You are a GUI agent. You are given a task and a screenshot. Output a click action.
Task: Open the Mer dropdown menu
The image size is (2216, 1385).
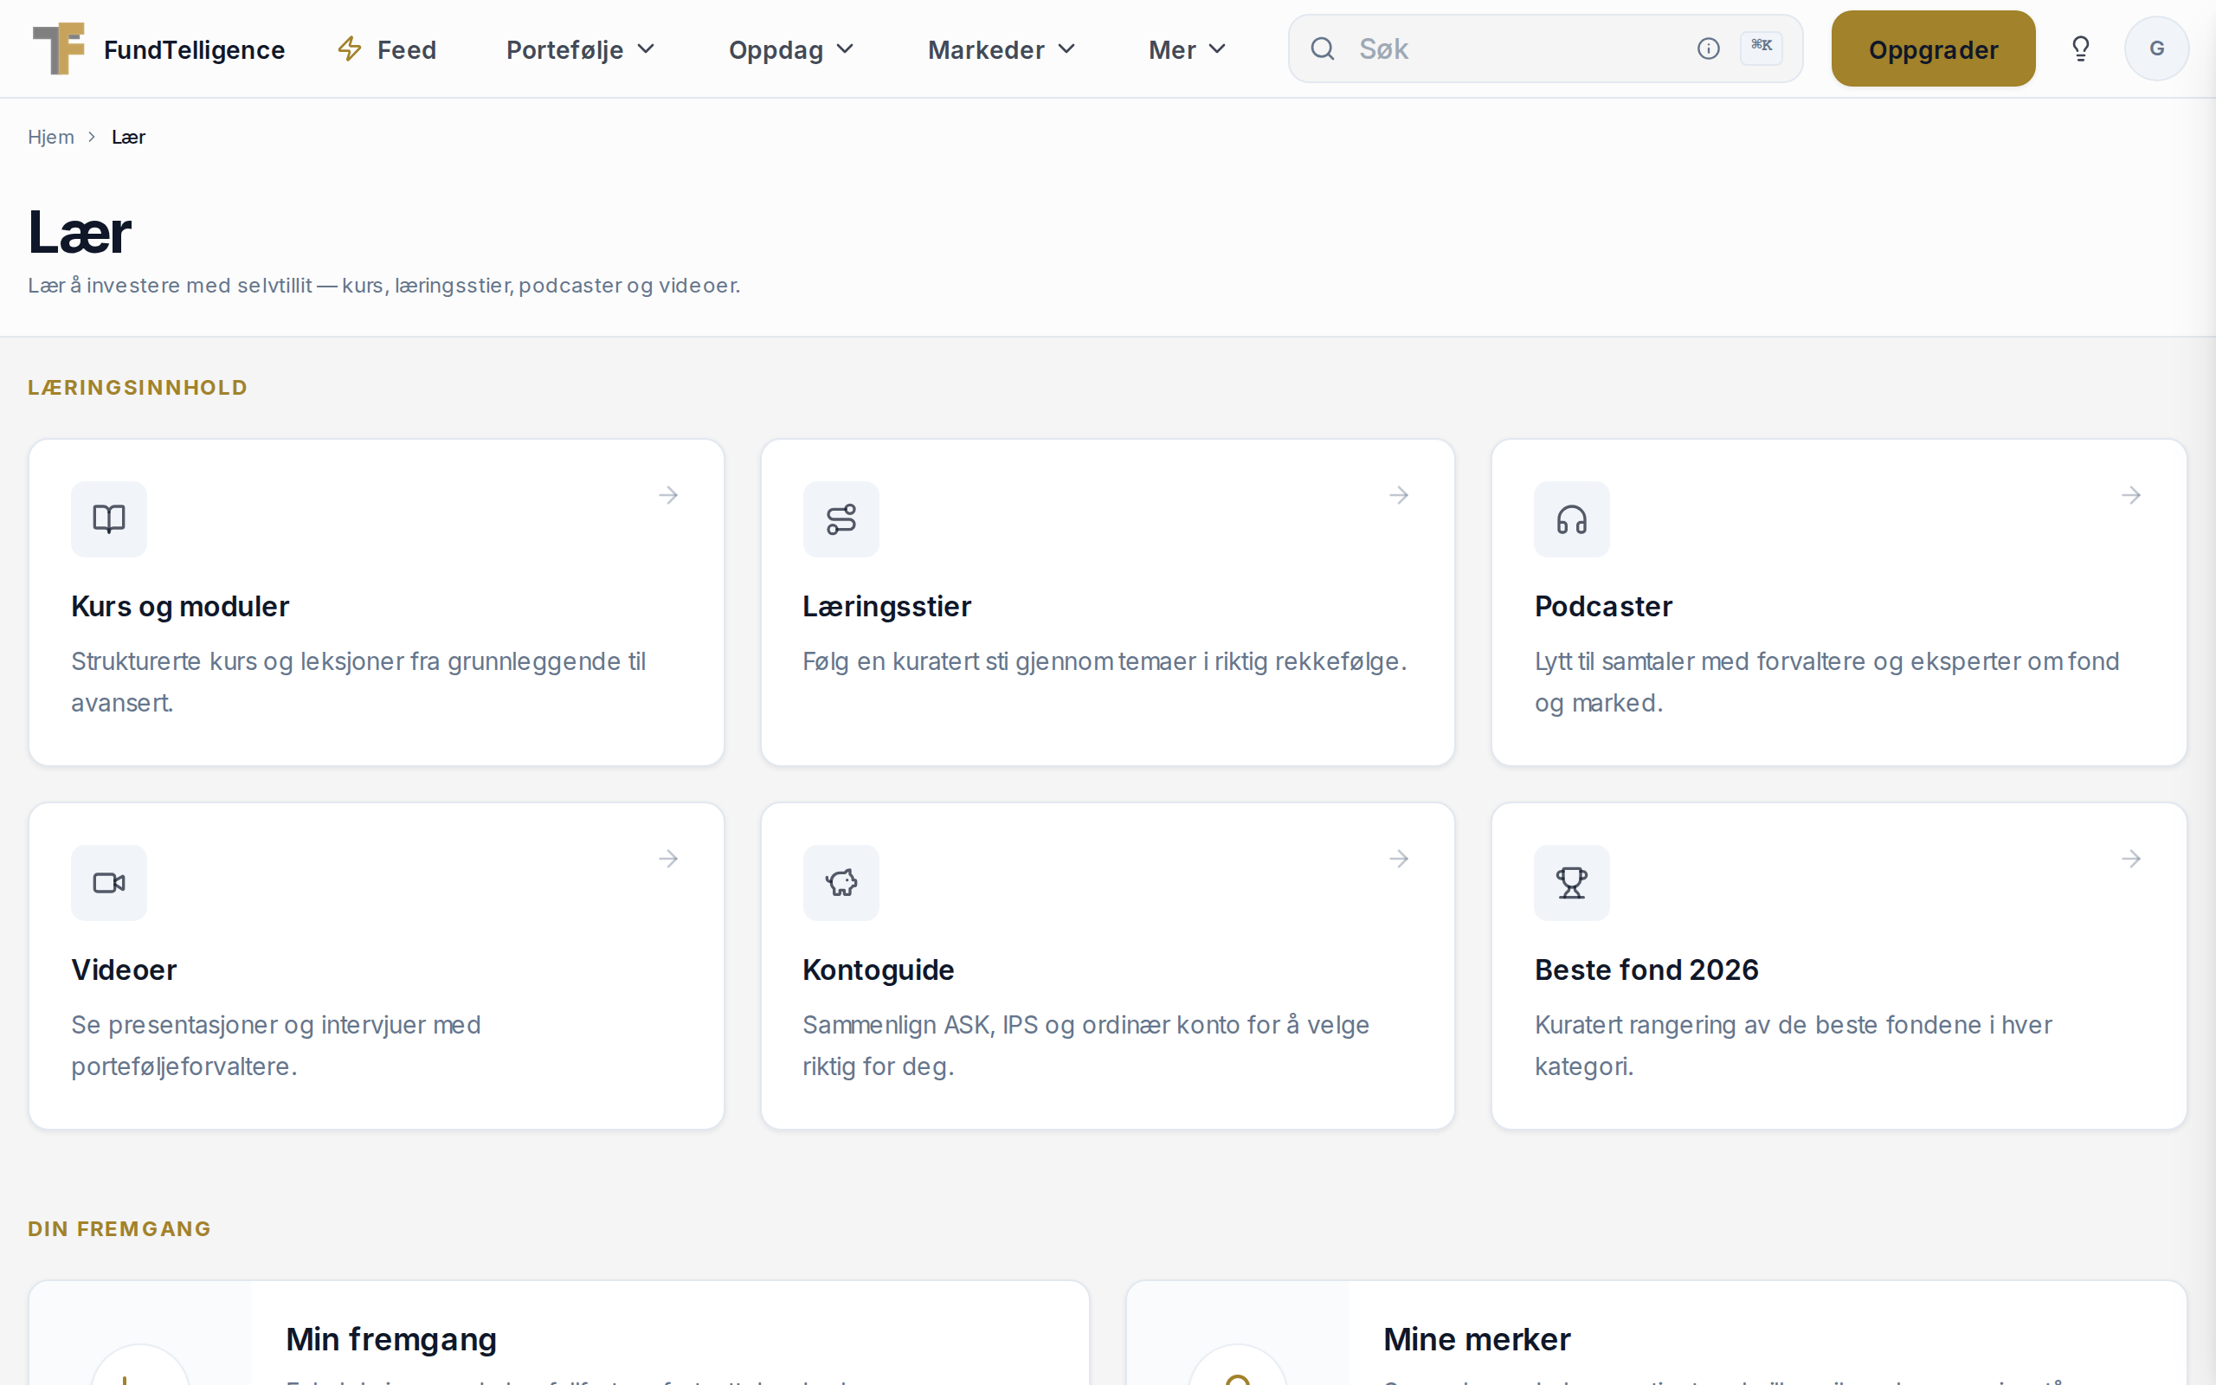pyautogui.click(x=1187, y=49)
